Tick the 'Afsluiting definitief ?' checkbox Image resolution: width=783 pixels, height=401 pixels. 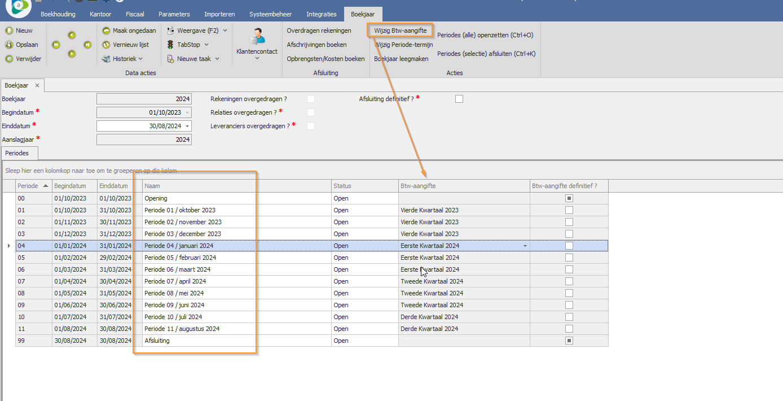point(459,99)
